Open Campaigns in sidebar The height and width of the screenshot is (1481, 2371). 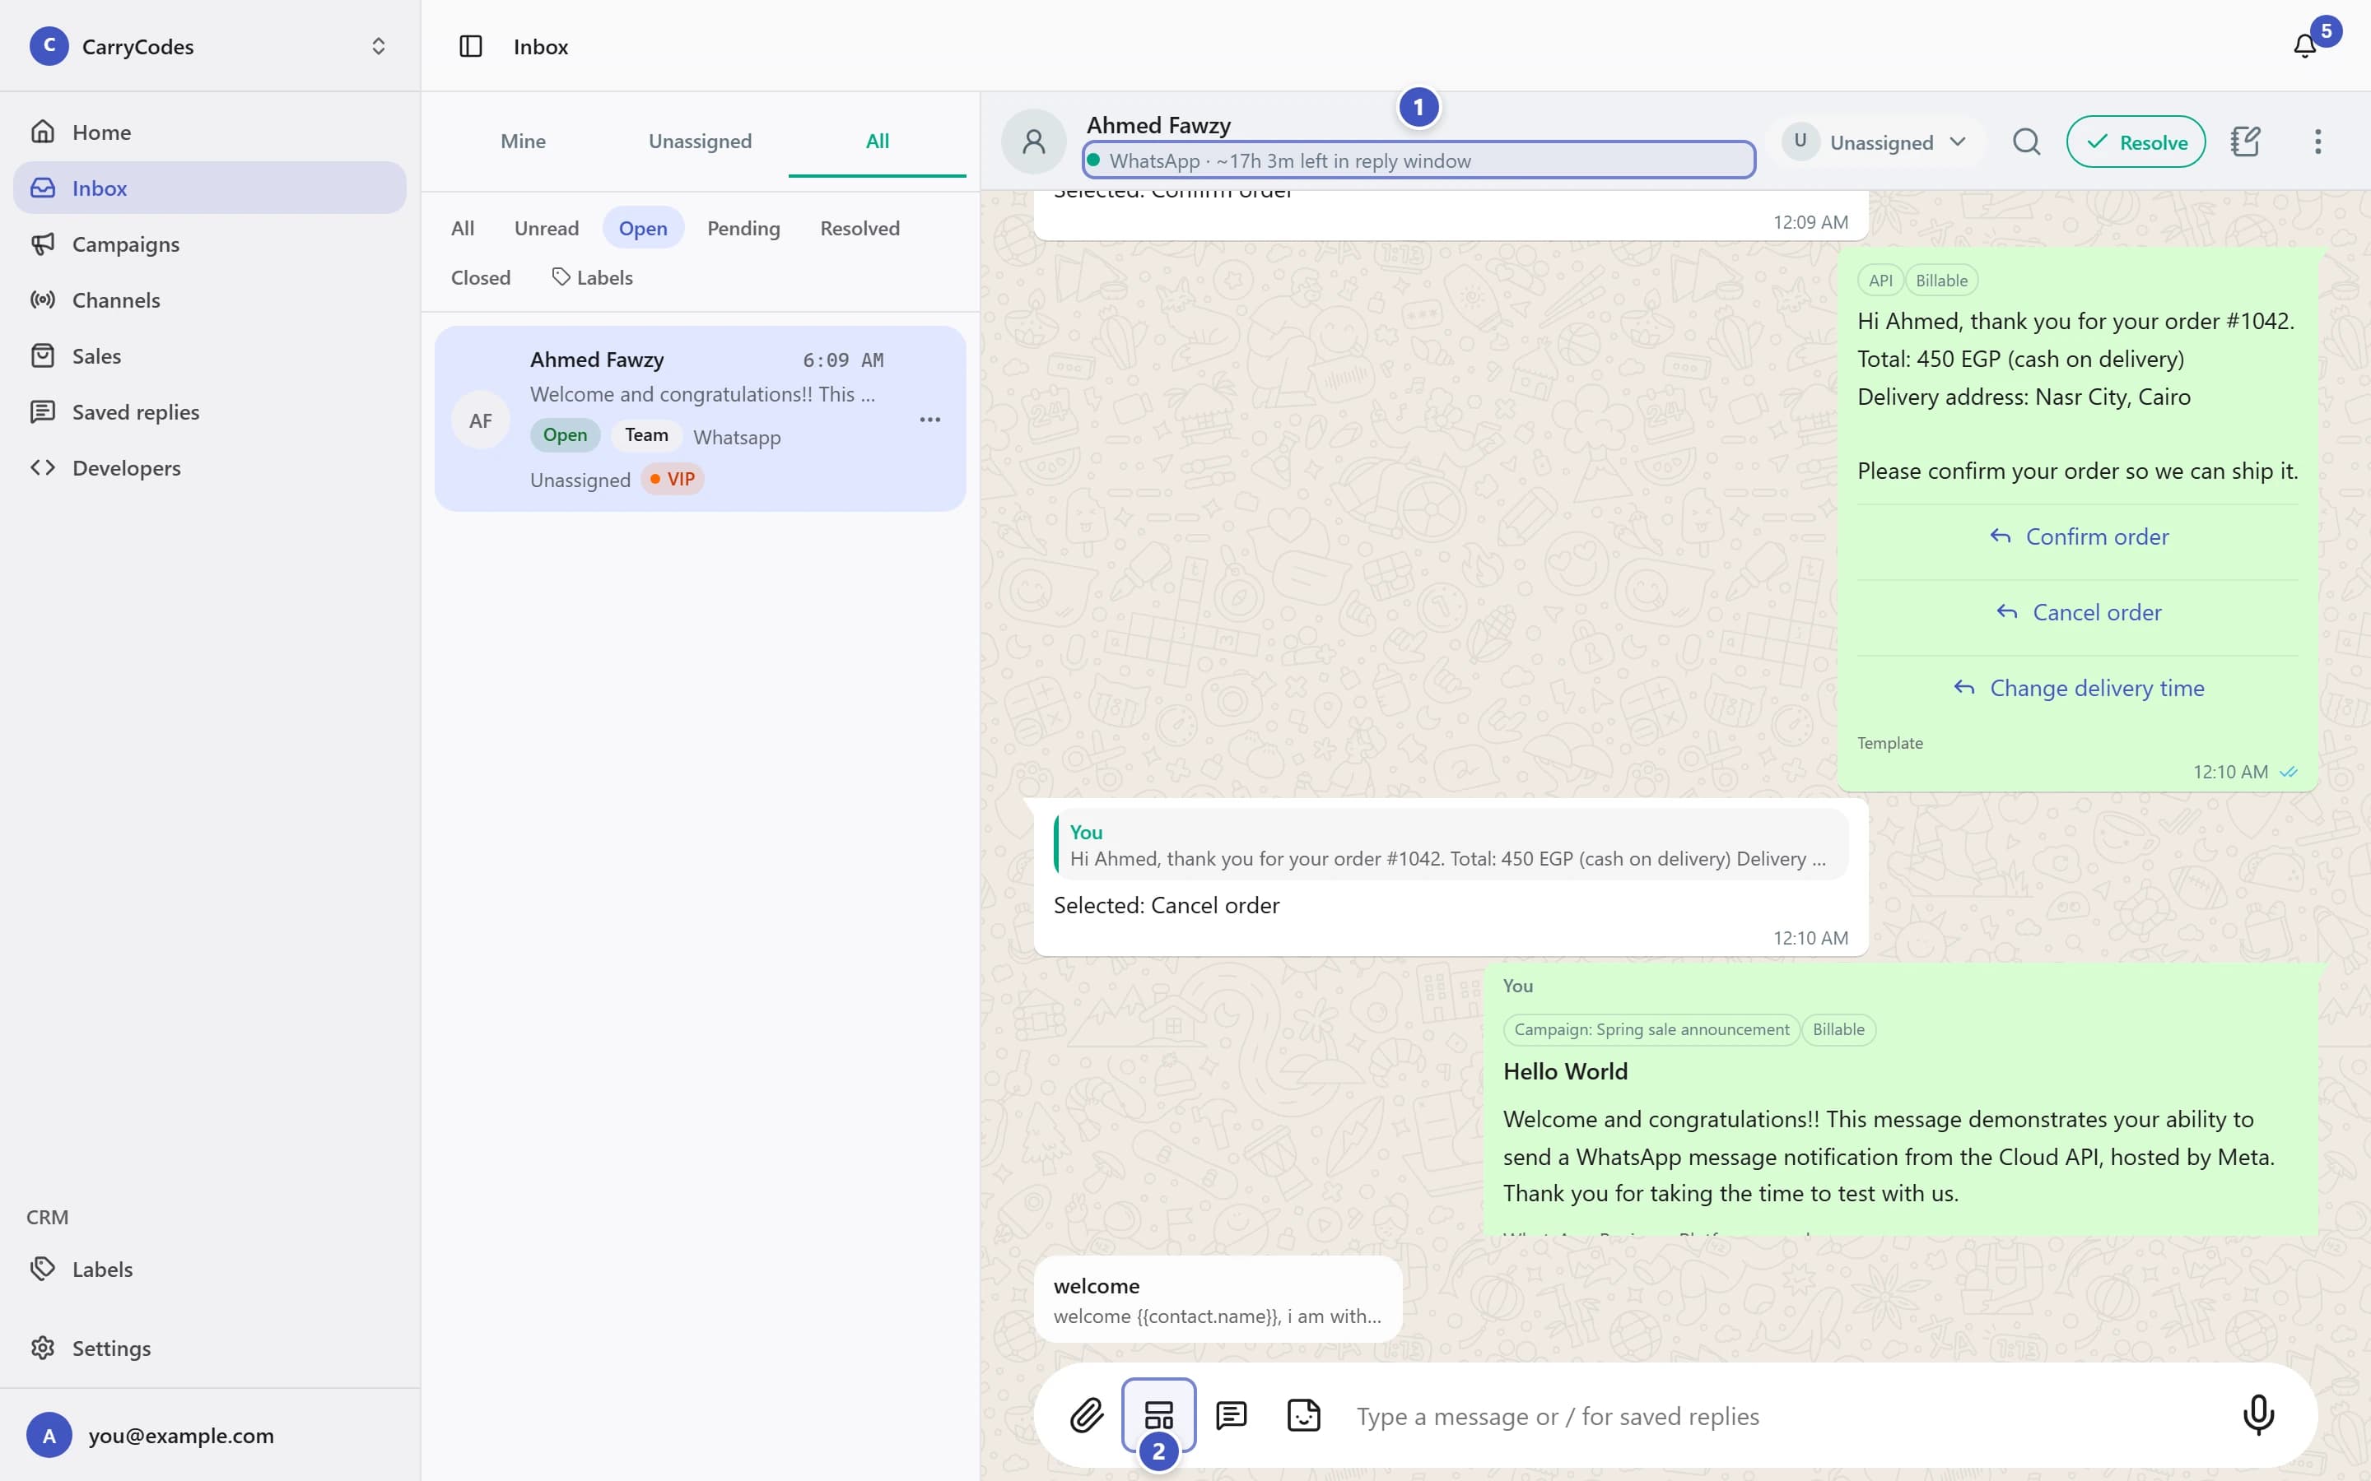[210, 244]
